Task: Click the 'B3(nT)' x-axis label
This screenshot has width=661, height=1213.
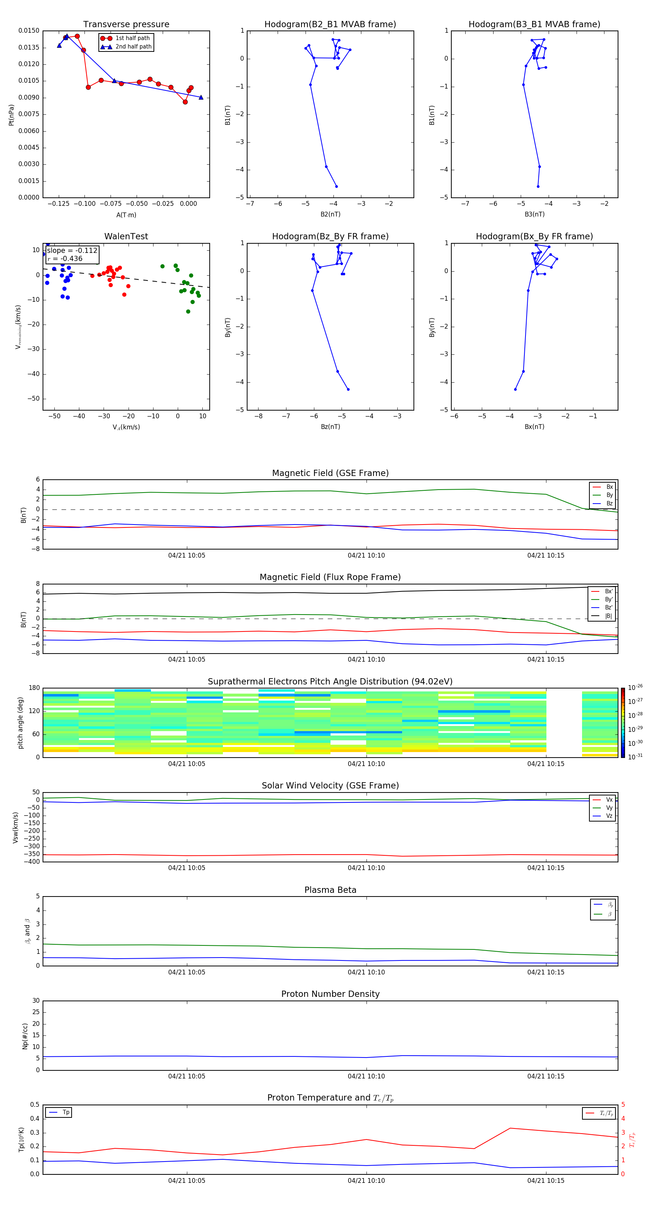Action: coord(534,214)
